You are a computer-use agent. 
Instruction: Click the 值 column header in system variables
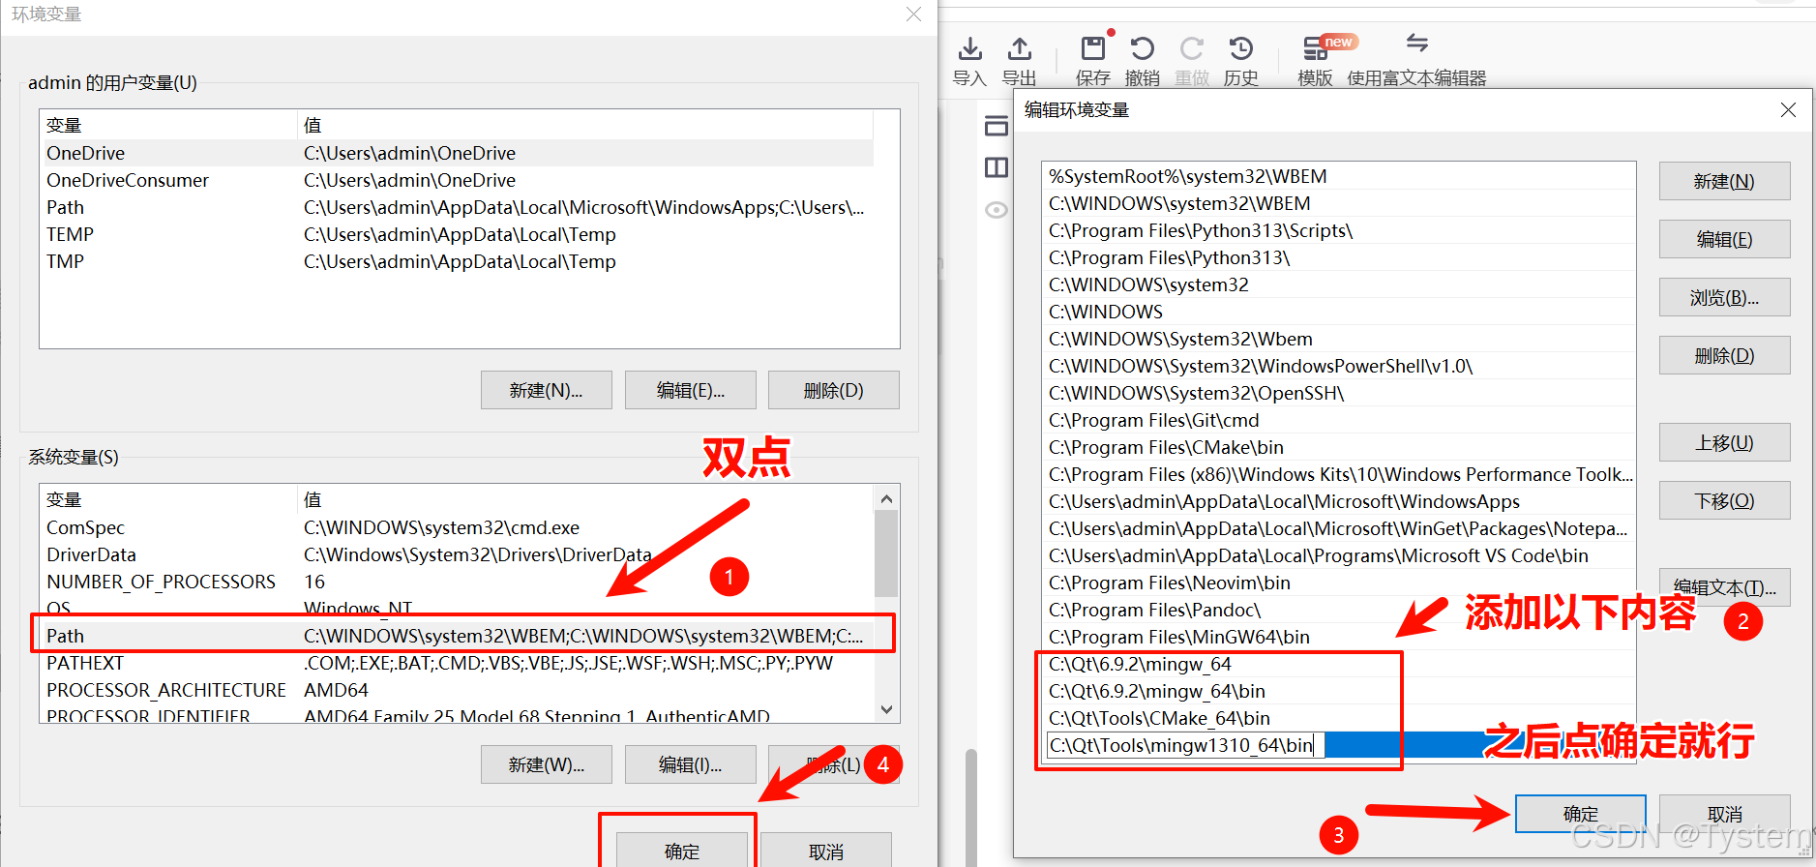coord(585,499)
